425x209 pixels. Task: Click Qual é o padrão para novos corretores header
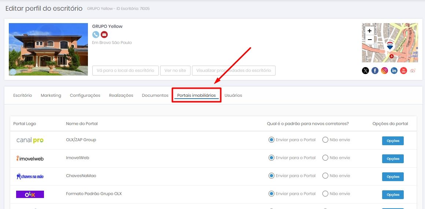pos(308,124)
